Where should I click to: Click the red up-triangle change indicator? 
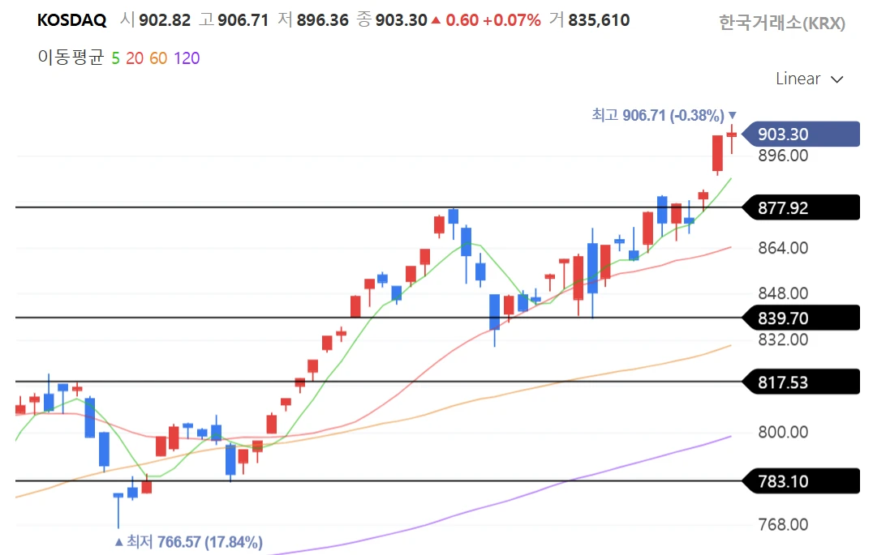436,20
